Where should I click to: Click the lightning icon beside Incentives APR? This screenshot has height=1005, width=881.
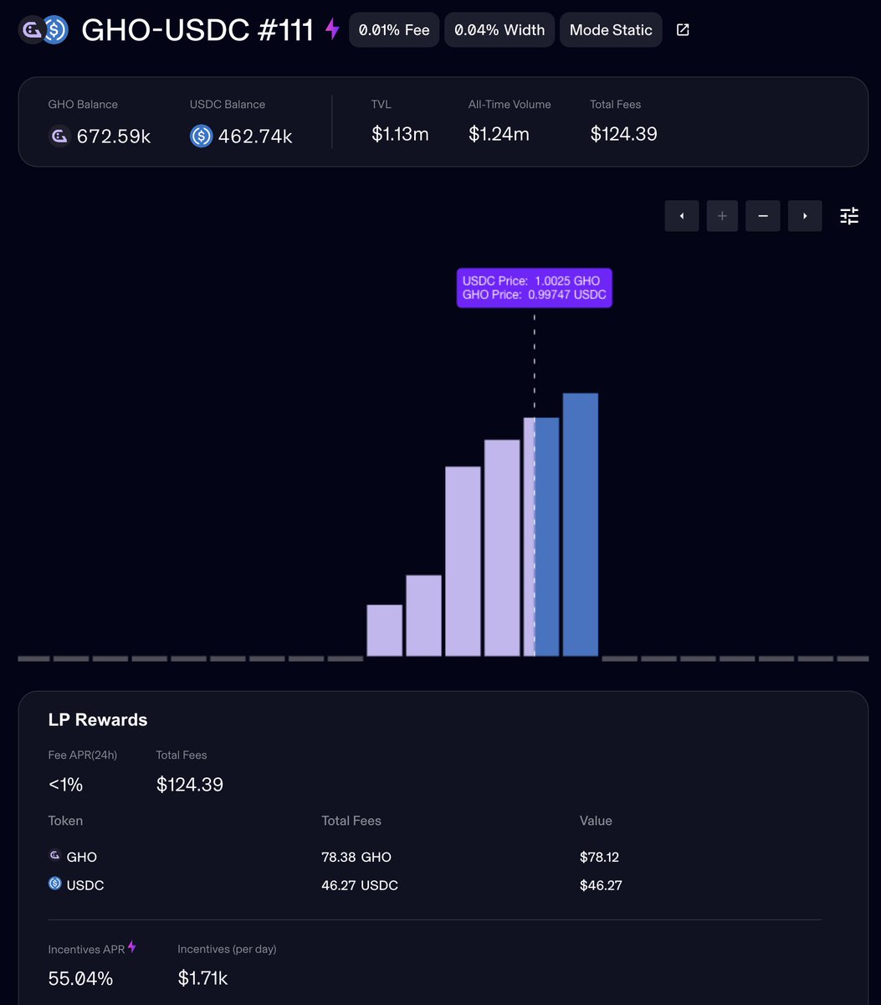(132, 946)
